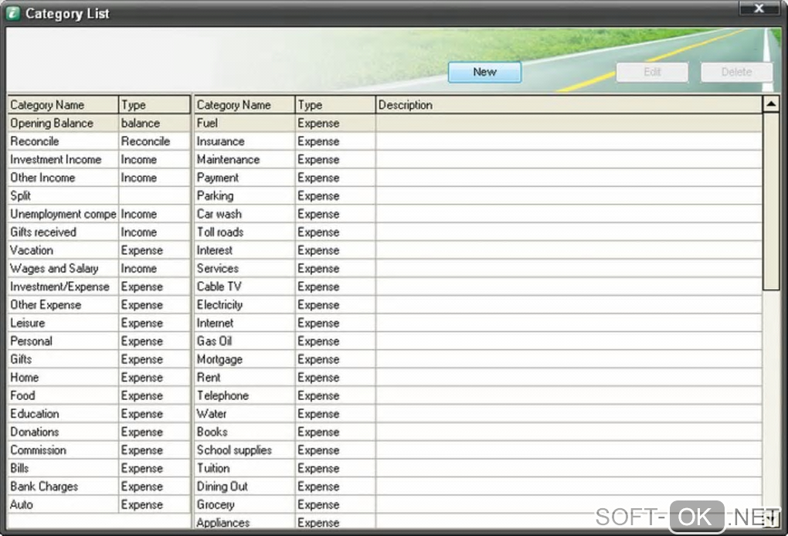The height and width of the screenshot is (536, 788).
Task: Select the Other Expense category
Action: pyautogui.click(x=99, y=304)
